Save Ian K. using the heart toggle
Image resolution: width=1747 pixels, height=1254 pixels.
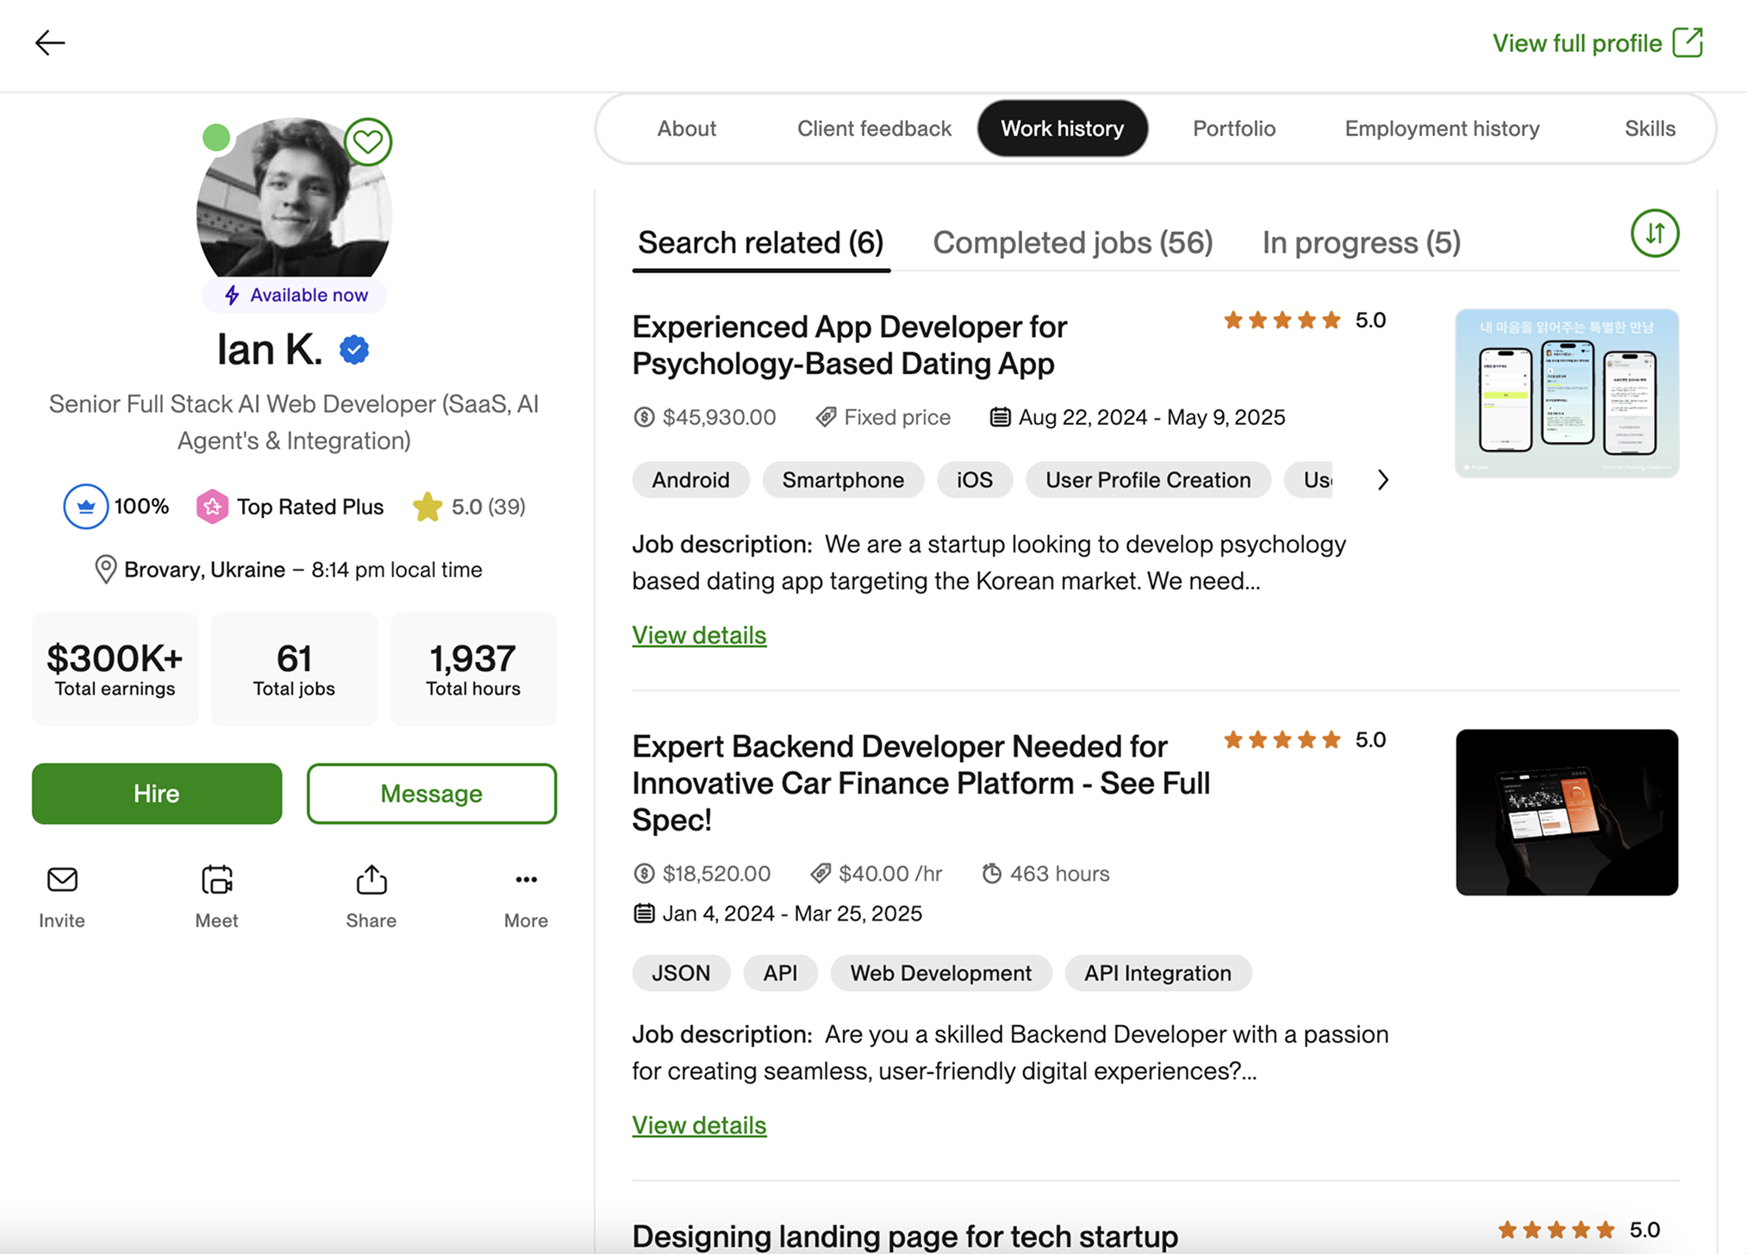click(368, 142)
